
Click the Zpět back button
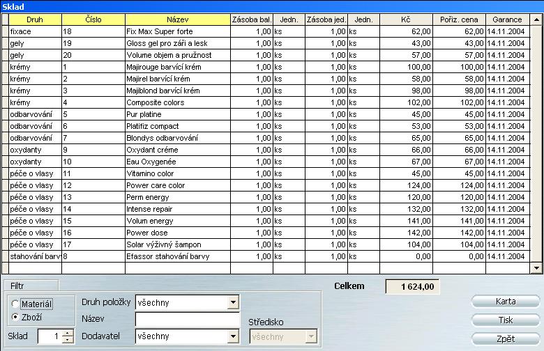click(506, 339)
